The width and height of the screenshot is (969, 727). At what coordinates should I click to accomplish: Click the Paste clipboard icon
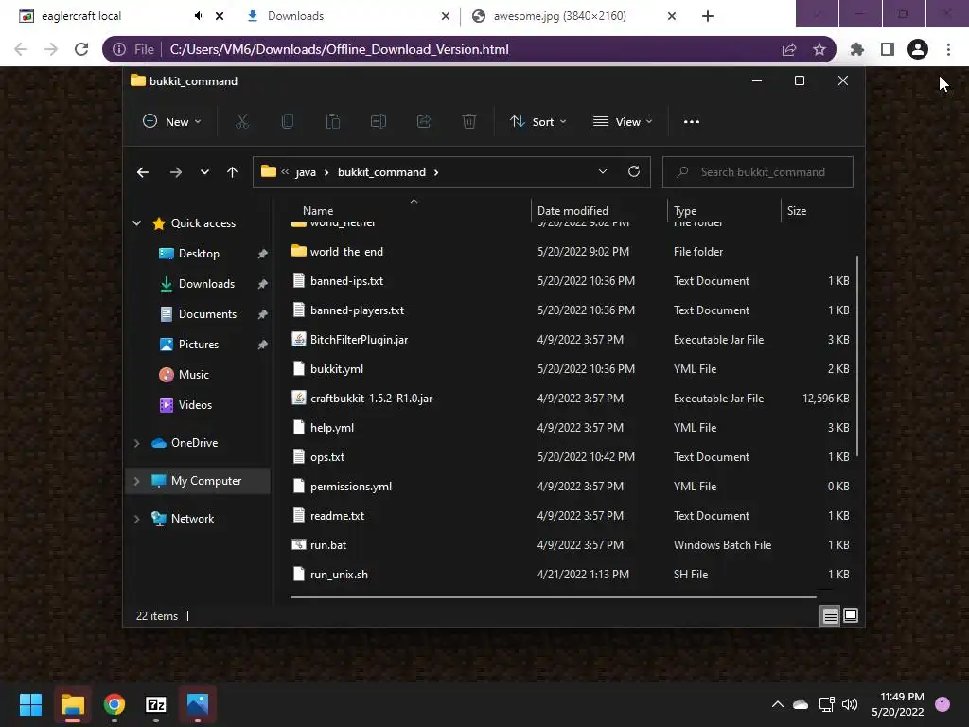click(333, 122)
